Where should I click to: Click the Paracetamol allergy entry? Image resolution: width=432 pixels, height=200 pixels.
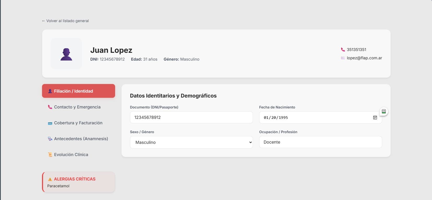(x=58, y=186)
